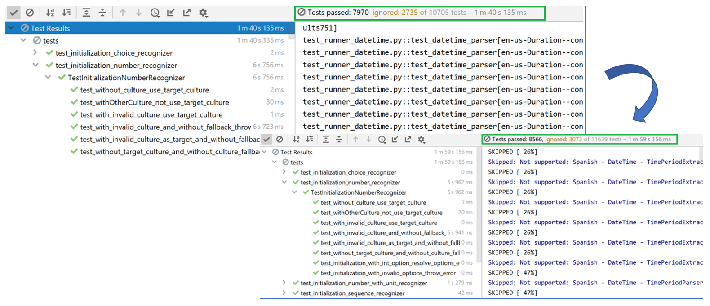Open test runner settings gear in 1 m 40 s panel
Image resolution: width=710 pixels, height=306 pixels.
pos(203,13)
